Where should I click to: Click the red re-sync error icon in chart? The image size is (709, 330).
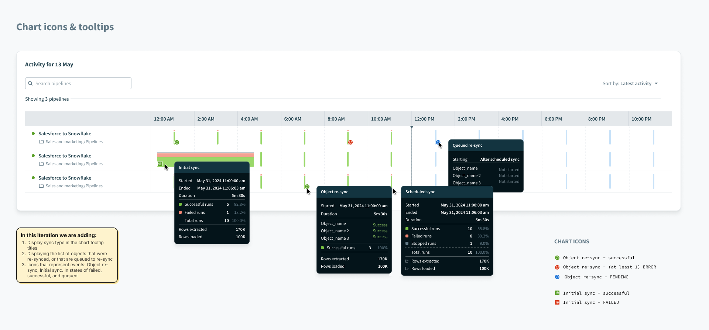[x=350, y=142]
